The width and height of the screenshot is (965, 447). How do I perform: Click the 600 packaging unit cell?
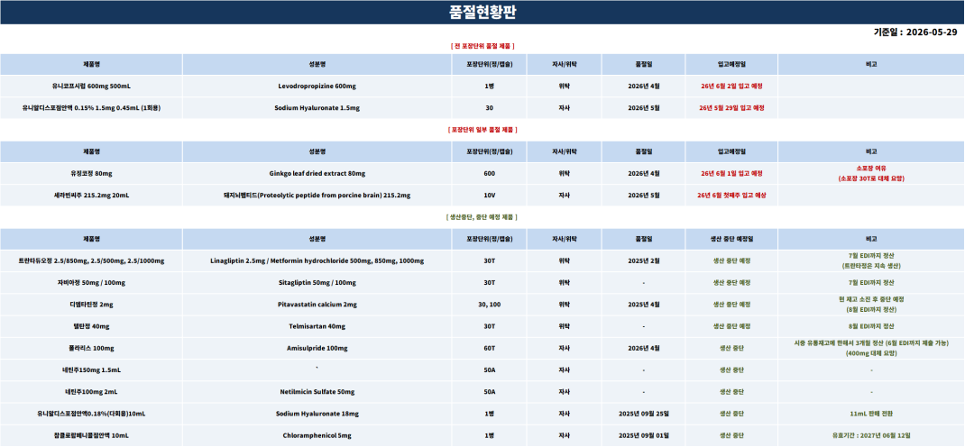click(490, 173)
